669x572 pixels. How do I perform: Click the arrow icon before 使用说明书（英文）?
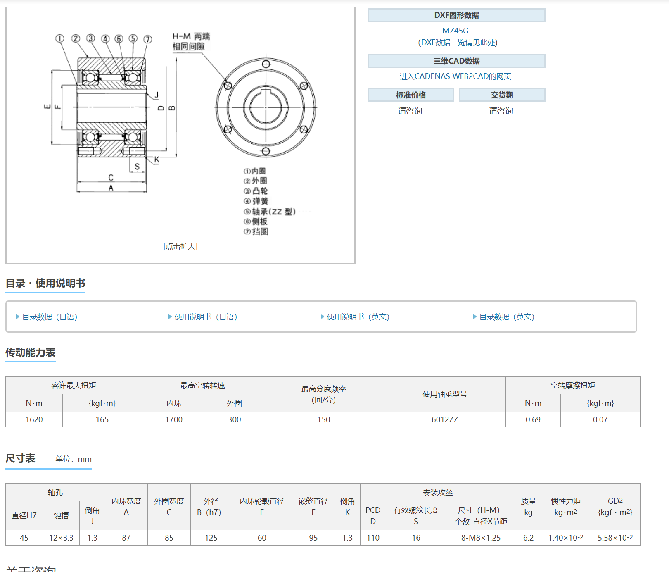[323, 317]
